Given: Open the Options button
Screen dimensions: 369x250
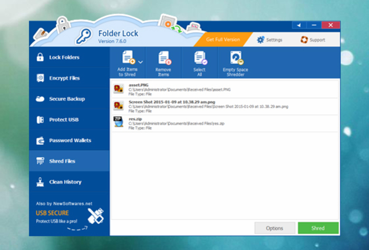Looking at the screenshot, I should click(x=275, y=228).
